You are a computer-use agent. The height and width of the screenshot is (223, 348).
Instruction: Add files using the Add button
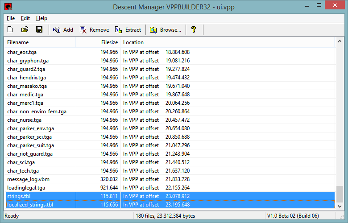[63, 30]
